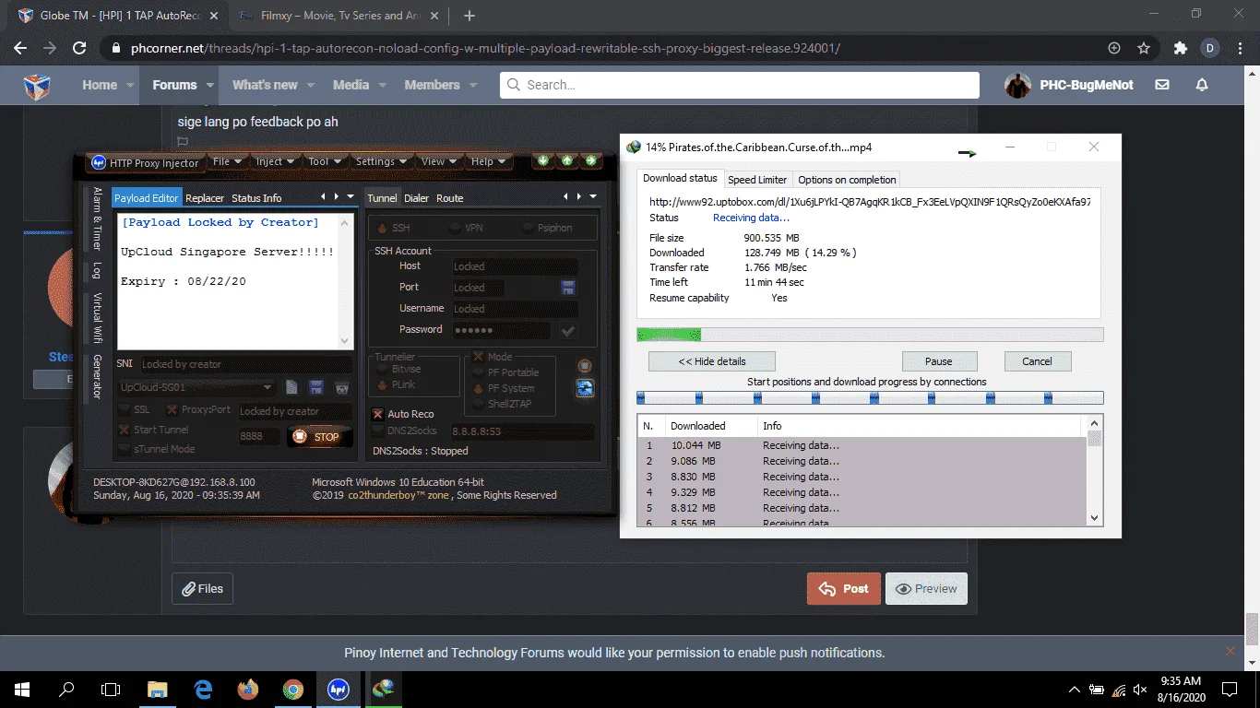Open the Chrome profile D avatar
1260x708 pixels.
pos(1210,48)
